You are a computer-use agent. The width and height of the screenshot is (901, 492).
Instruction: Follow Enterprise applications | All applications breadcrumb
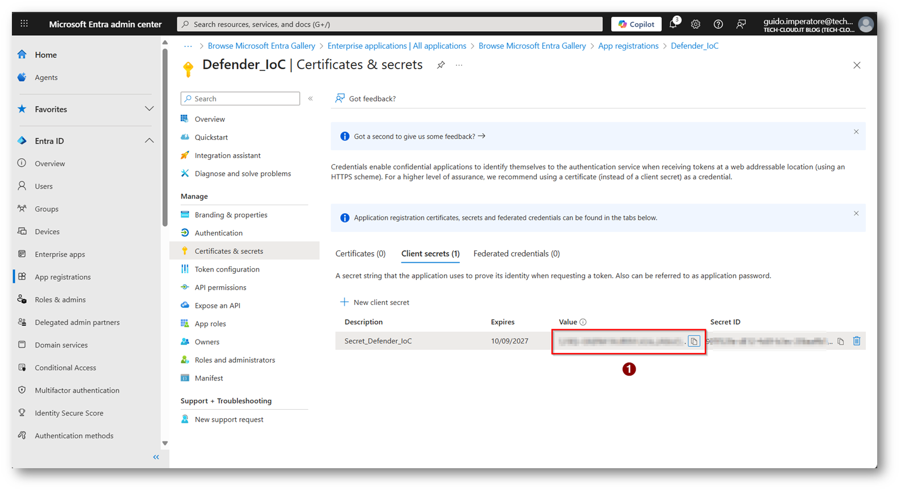coord(397,46)
